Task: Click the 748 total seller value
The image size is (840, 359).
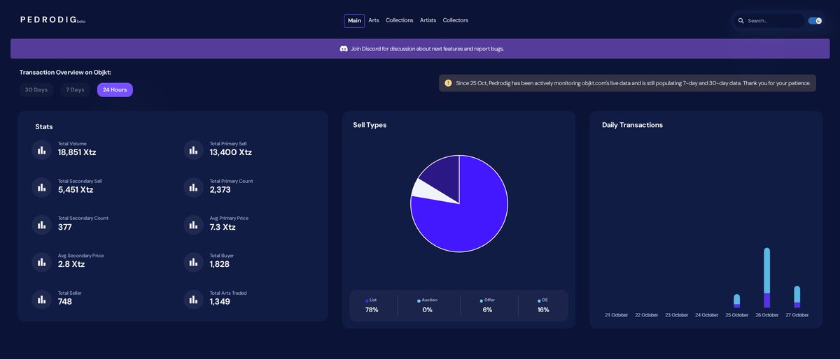Action: click(x=65, y=302)
